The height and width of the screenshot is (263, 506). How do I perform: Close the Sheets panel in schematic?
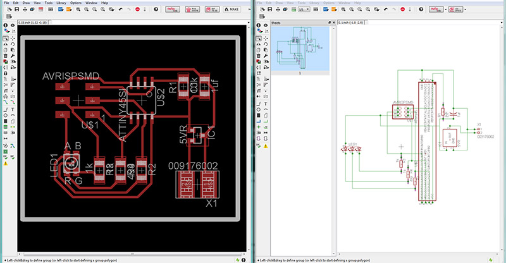[x=334, y=23]
